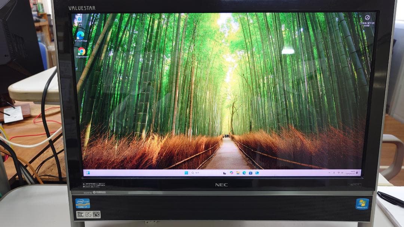Select the Microsoft Edge desktop shortcut

click(x=80, y=34)
